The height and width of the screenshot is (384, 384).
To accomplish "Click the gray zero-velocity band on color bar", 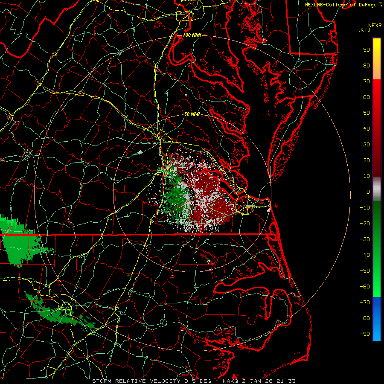I will click(x=377, y=189).
